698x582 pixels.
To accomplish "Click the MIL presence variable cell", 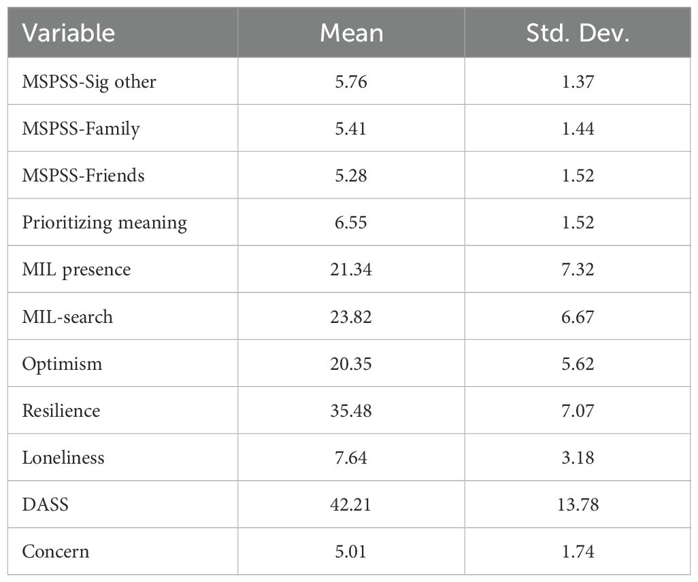I will pos(76,269).
